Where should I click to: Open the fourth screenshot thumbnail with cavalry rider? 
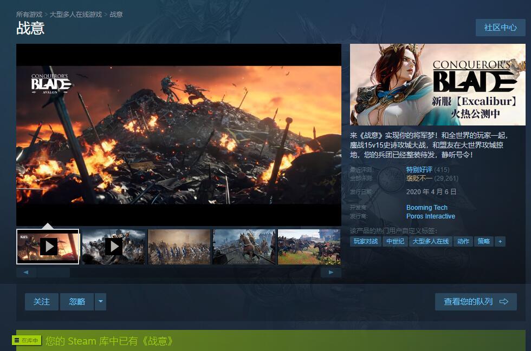[x=244, y=247]
